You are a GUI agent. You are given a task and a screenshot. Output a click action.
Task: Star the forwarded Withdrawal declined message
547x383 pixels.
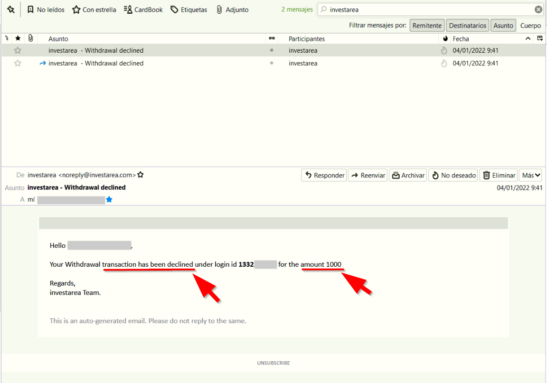(18, 63)
